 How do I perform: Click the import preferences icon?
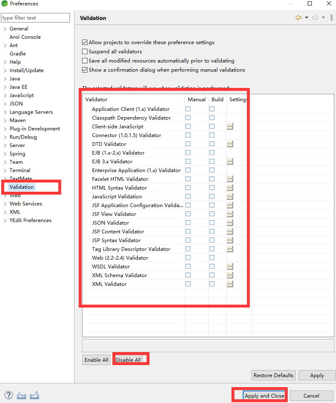click(x=21, y=395)
